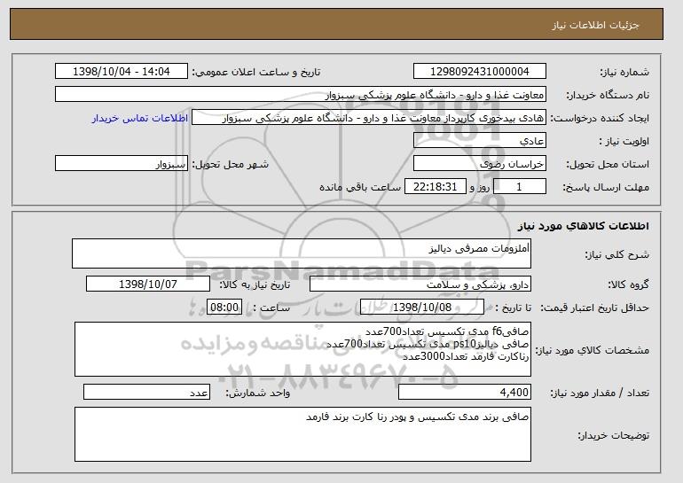683x483 pixels.
Task: Click the remaining days field showing 1
Action: pos(519,187)
